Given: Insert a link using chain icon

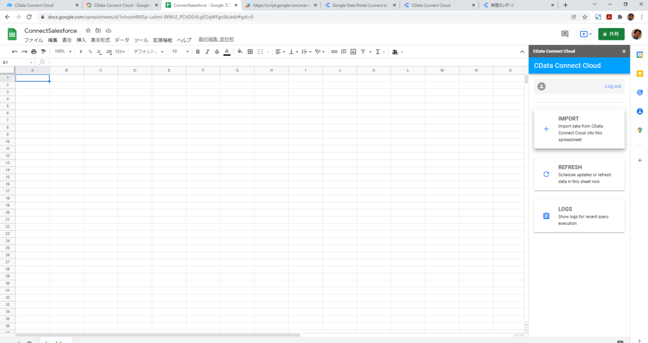Looking at the screenshot, I should click(x=334, y=52).
